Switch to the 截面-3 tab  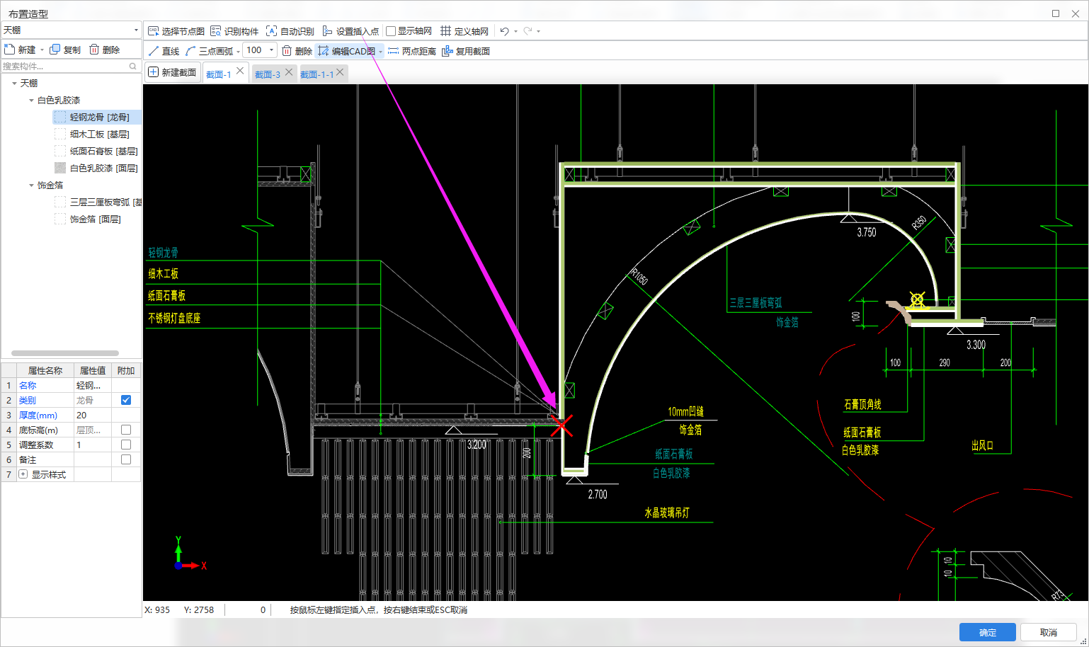pyautogui.click(x=267, y=74)
